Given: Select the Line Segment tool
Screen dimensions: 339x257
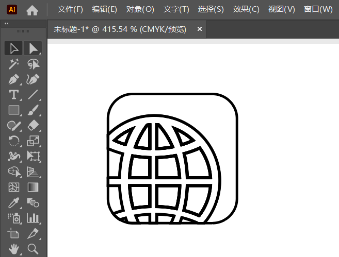Looking at the screenshot, I should [x=33, y=95].
